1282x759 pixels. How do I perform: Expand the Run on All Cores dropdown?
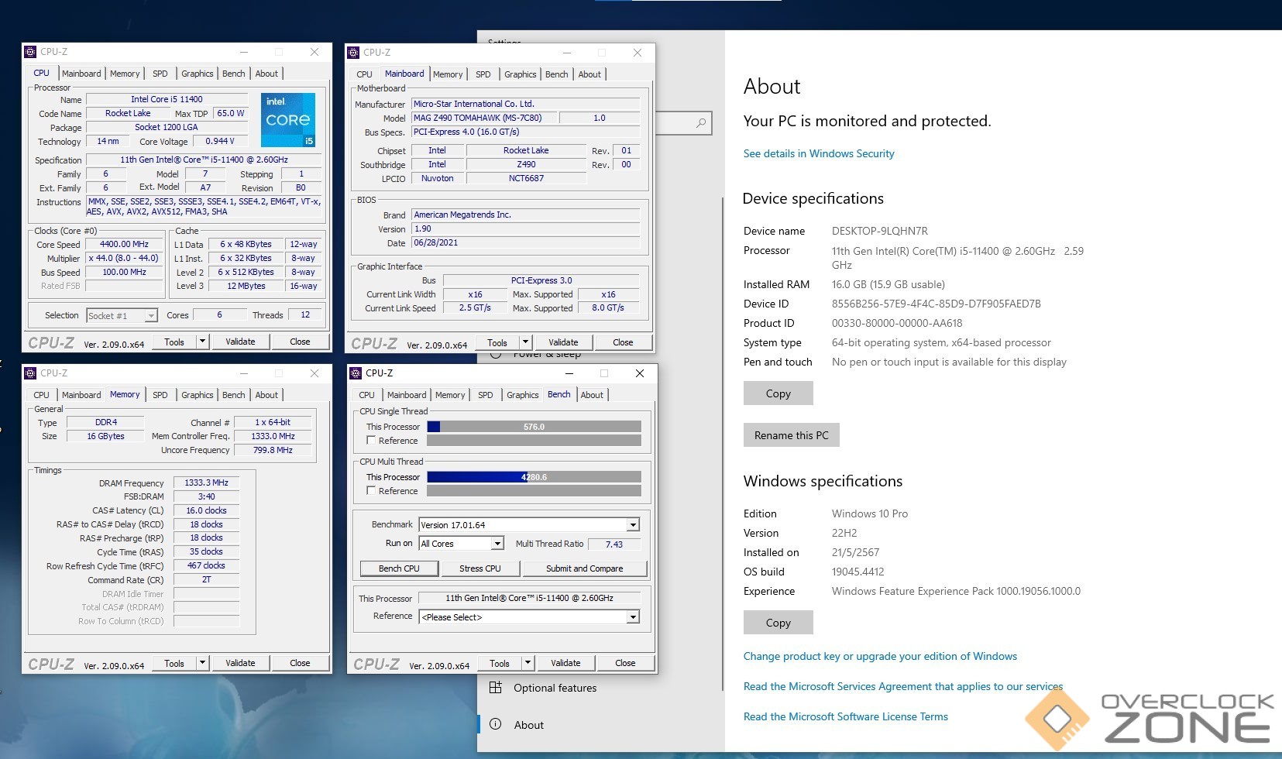click(x=497, y=544)
